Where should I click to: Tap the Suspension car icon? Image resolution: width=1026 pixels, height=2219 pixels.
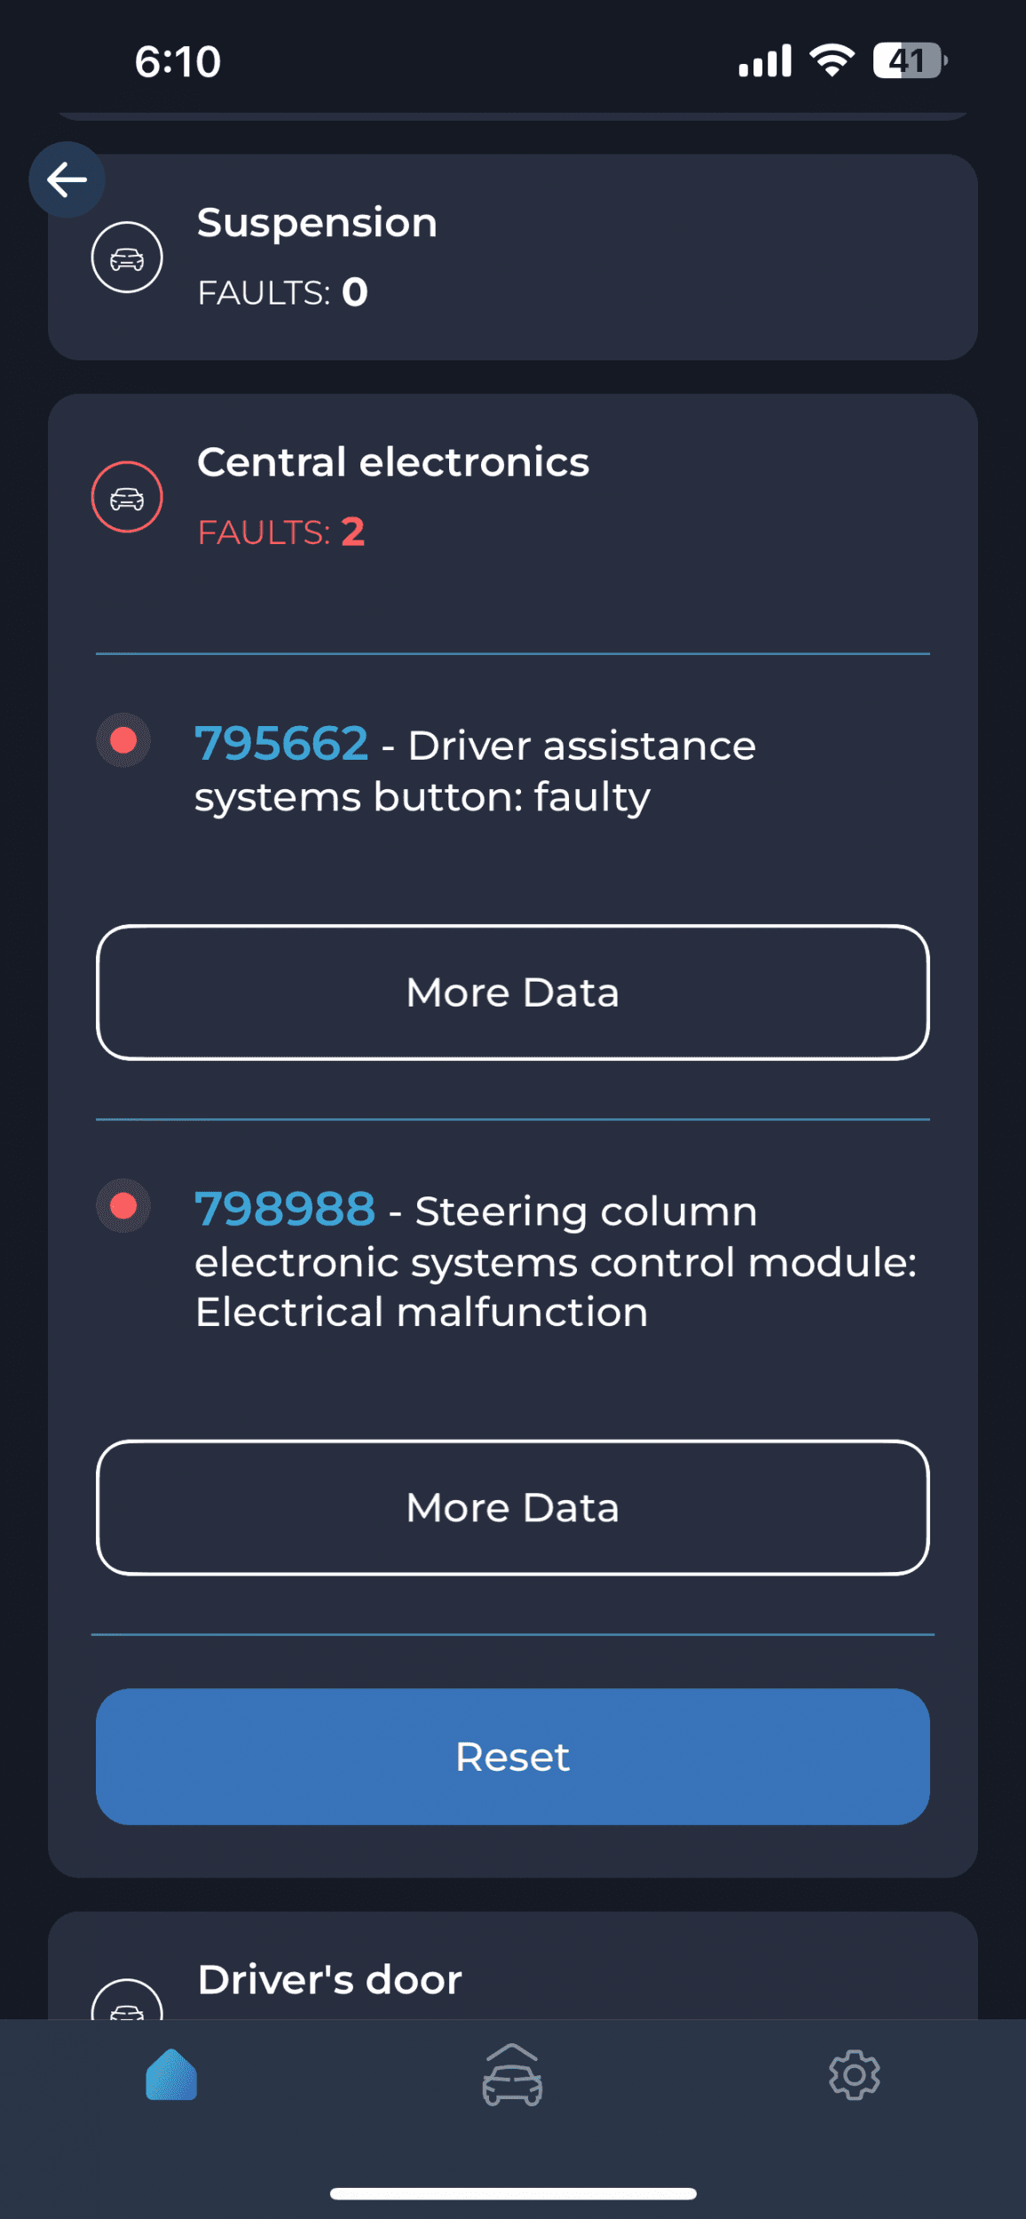pyautogui.click(x=127, y=257)
